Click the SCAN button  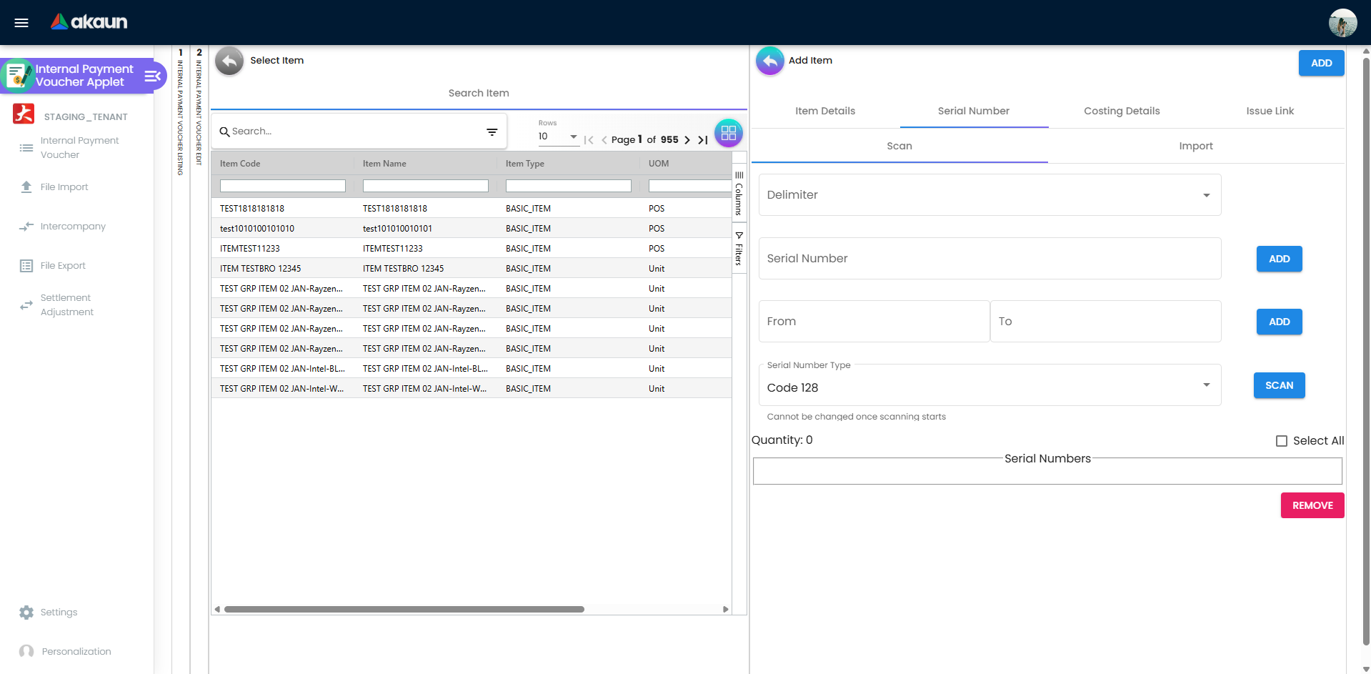[1279, 385]
